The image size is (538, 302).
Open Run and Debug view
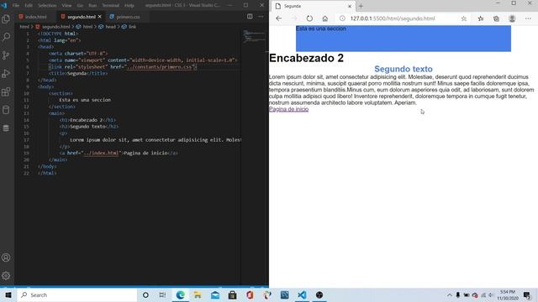6,73
